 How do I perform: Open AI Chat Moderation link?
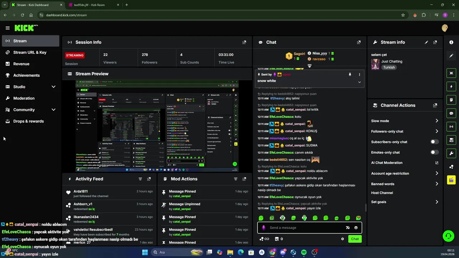click(404, 163)
